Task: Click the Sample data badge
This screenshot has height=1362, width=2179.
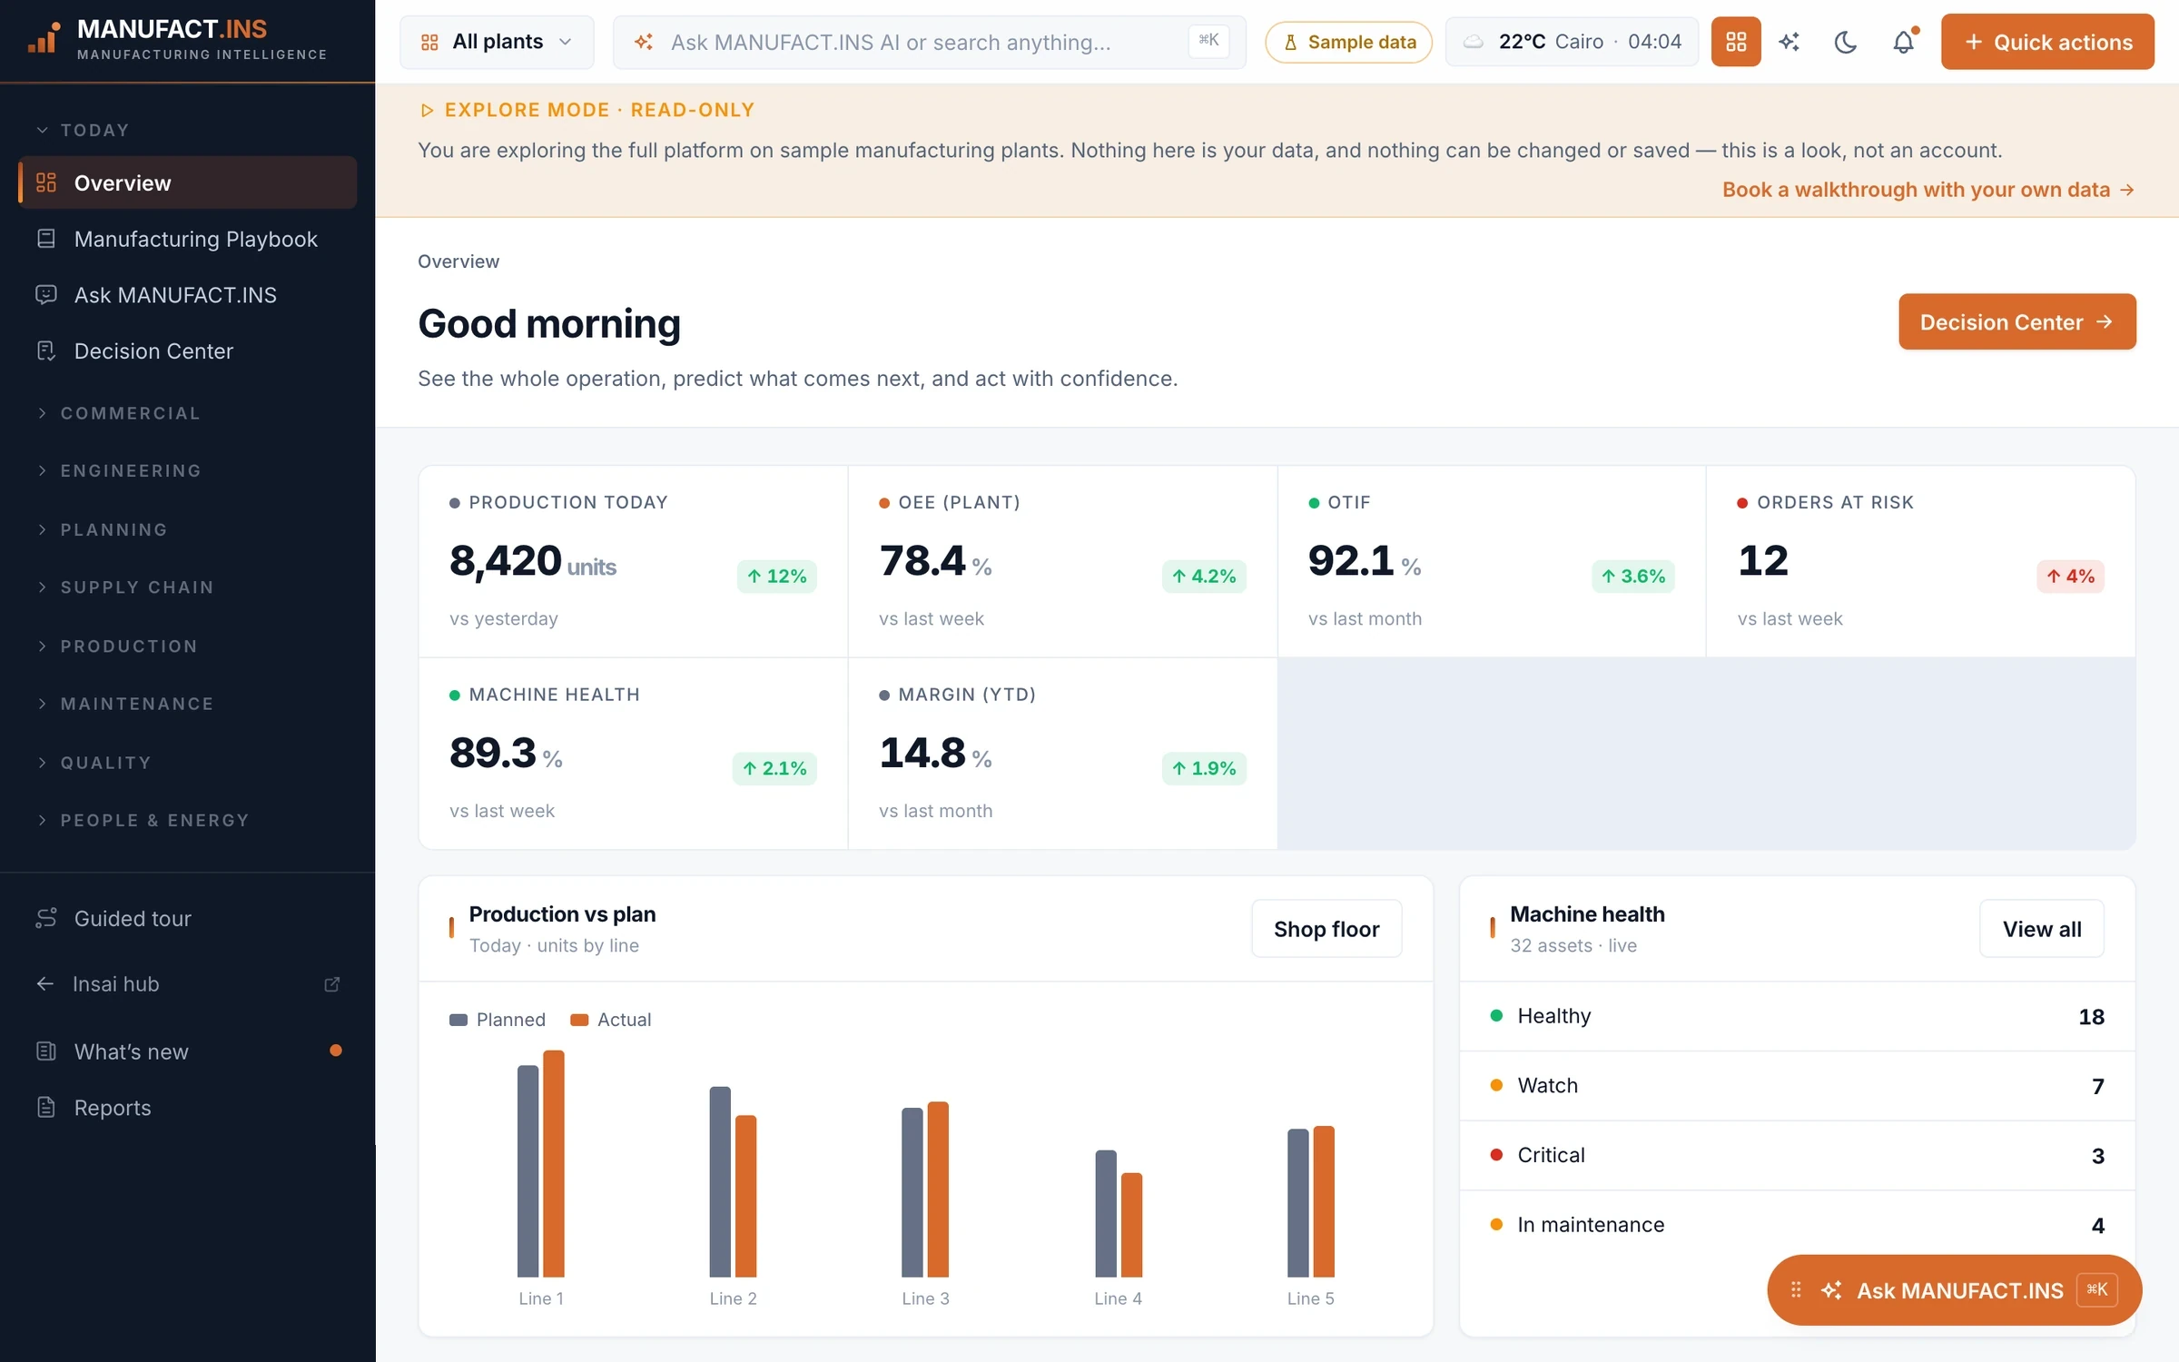Action: [x=1348, y=42]
